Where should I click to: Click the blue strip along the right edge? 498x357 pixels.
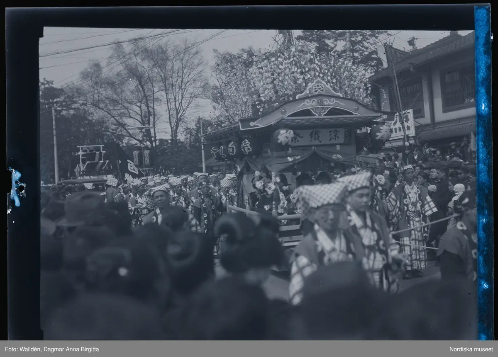coord(483,174)
